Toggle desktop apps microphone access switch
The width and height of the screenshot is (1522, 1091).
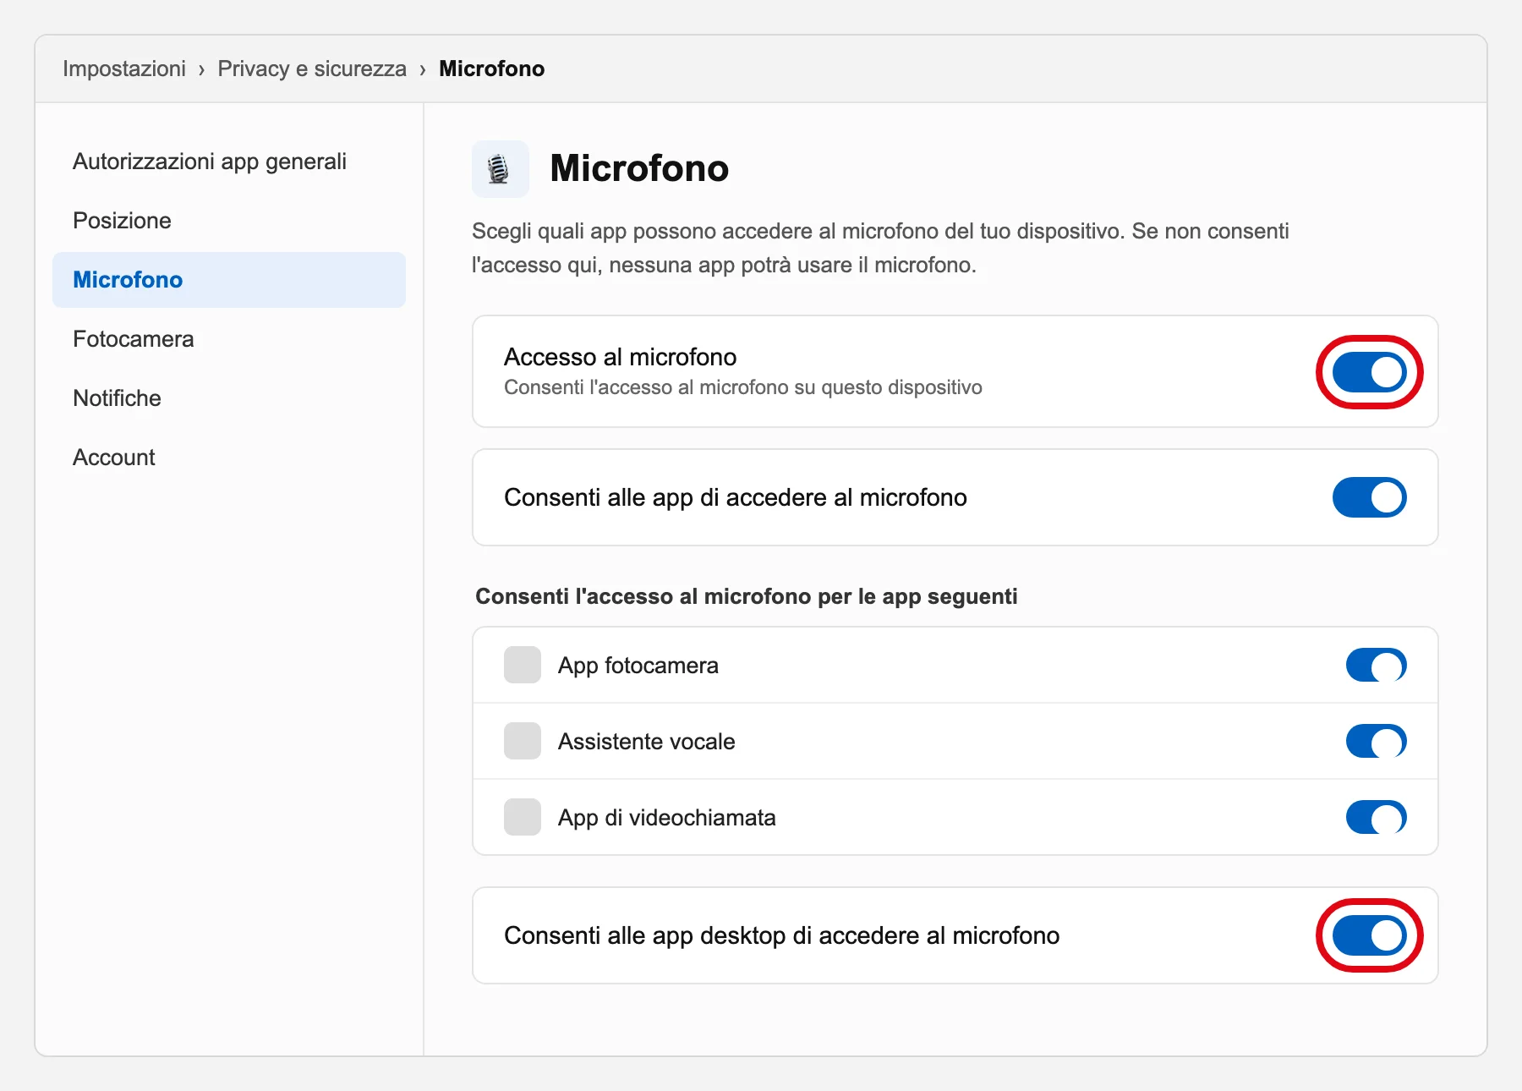1369,935
